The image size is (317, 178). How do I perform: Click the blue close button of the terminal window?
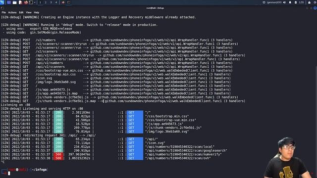[x=315, y=8]
